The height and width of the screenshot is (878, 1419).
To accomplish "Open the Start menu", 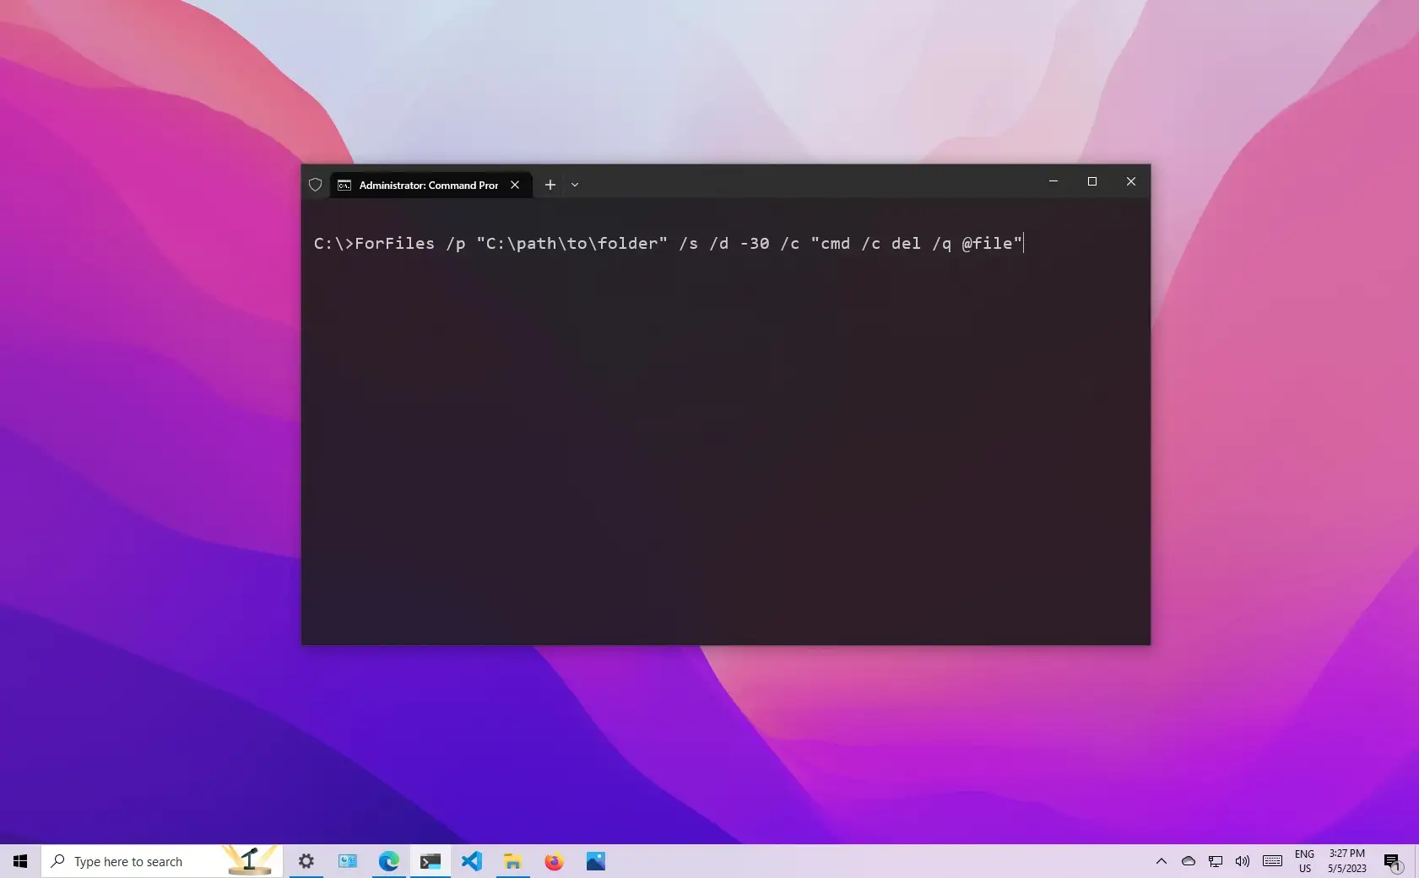I will 19,861.
